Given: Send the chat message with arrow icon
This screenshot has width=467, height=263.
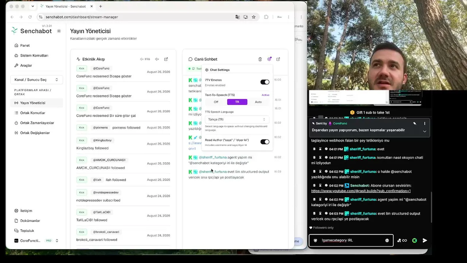Looking at the screenshot, I should coord(425,240).
